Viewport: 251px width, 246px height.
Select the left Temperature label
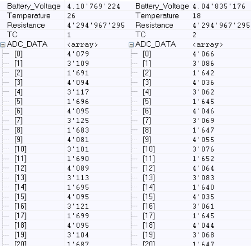pos(29,16)
